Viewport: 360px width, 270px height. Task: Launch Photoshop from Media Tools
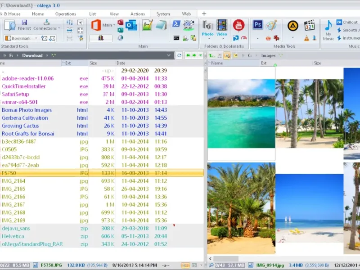257,24
